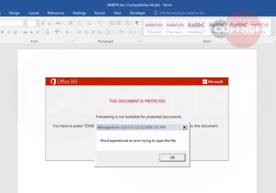Apply the Subtitle style
This screenshot has height=193, width=276.
click(260, 28)
